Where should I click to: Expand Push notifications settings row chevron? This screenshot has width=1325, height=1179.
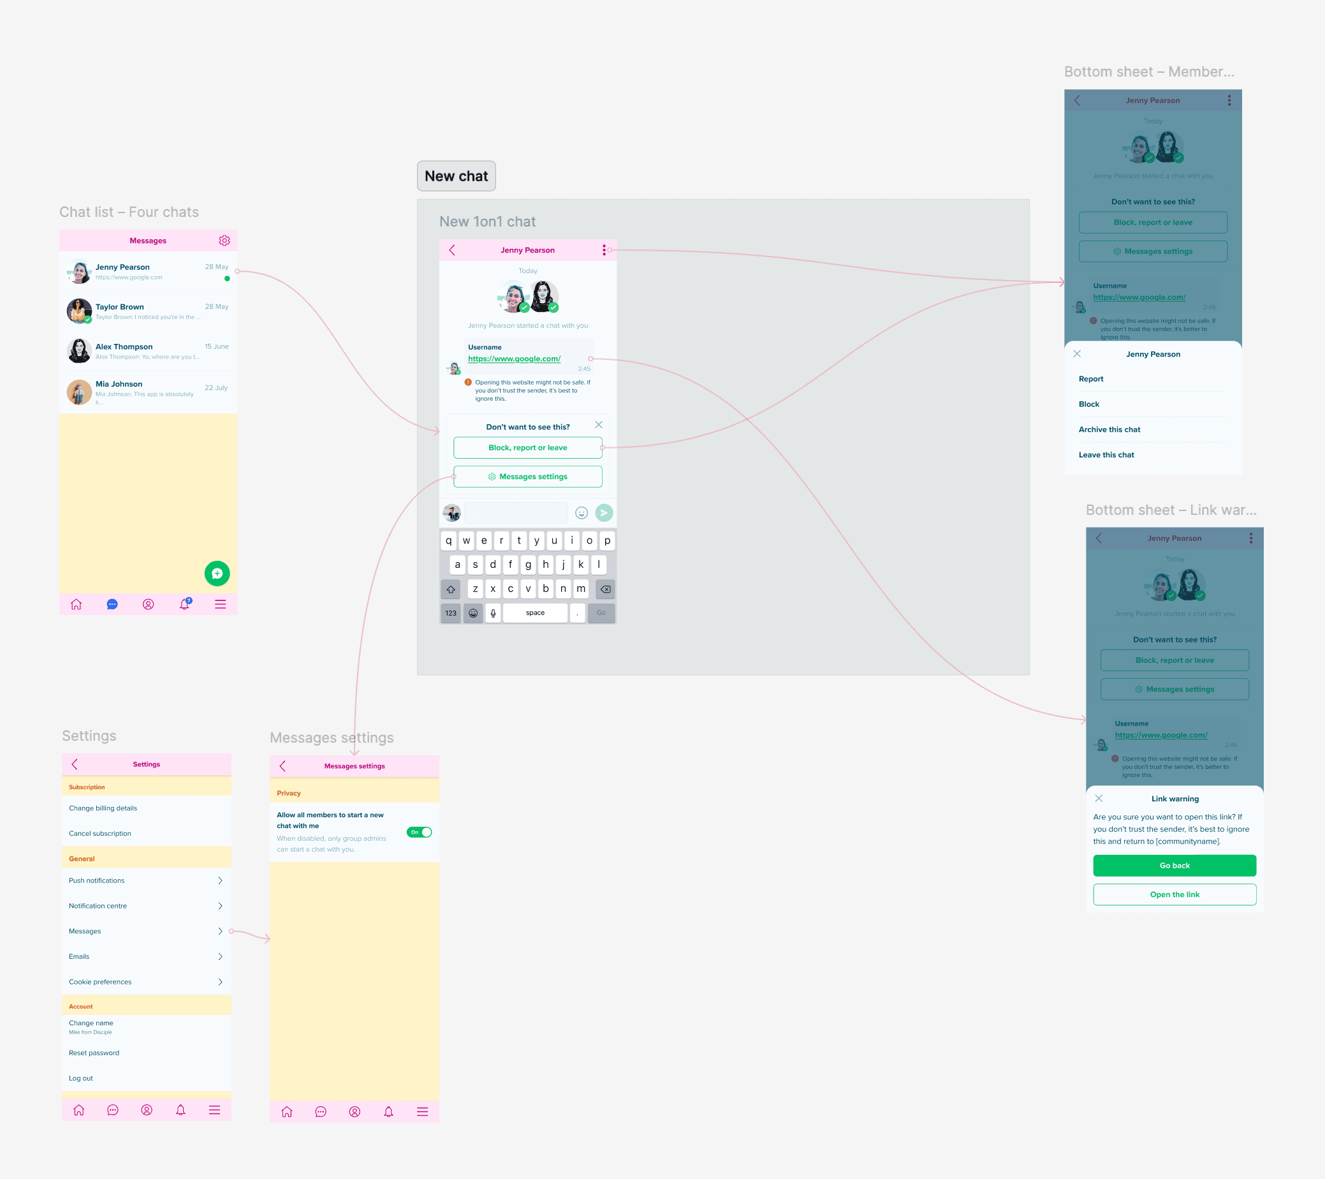[x=221, y=880]
